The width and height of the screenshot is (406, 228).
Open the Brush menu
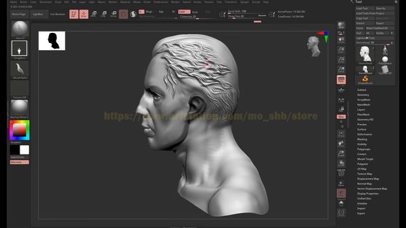23,2
